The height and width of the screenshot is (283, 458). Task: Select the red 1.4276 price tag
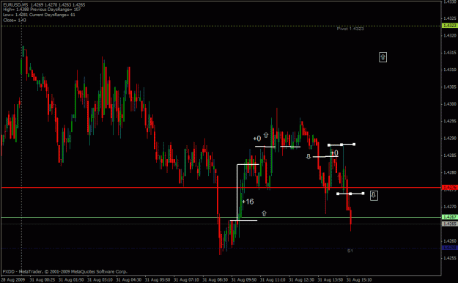pos(449,188)
